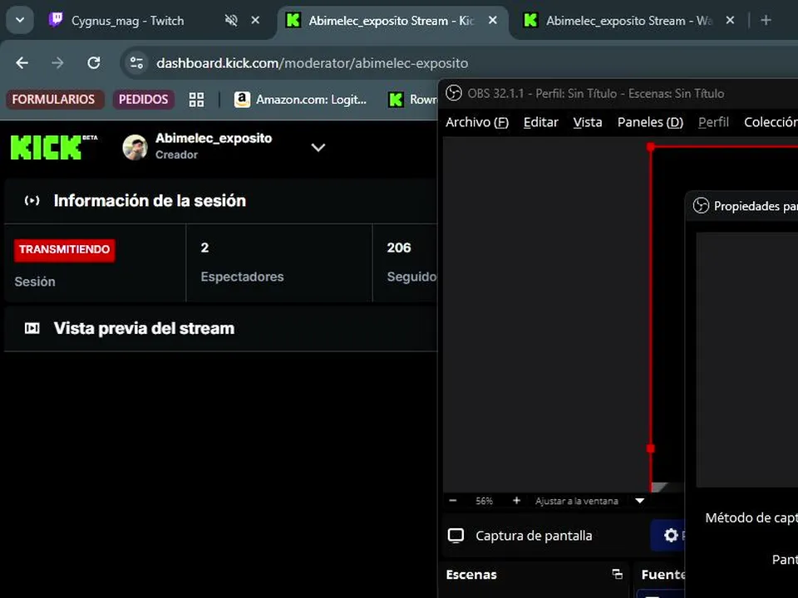
Task: View site information for dashboard.kick.com
Action: 136,63
